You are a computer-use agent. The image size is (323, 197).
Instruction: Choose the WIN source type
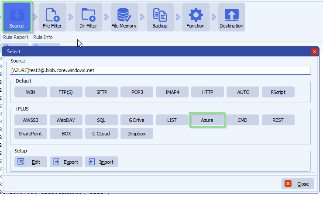[31, 92]
